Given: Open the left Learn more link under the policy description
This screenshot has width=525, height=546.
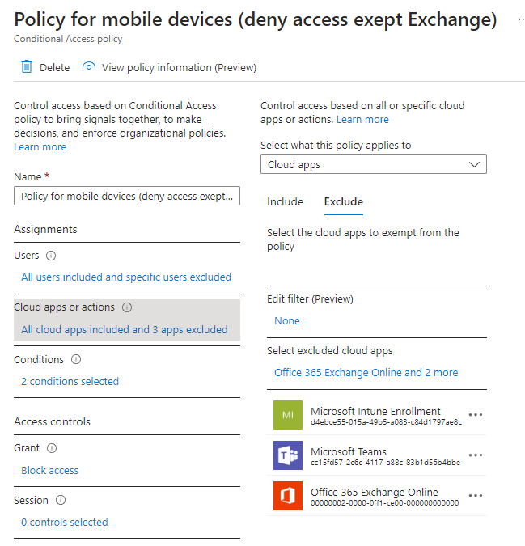Looking at the screenshot, I should pos(40,147).
